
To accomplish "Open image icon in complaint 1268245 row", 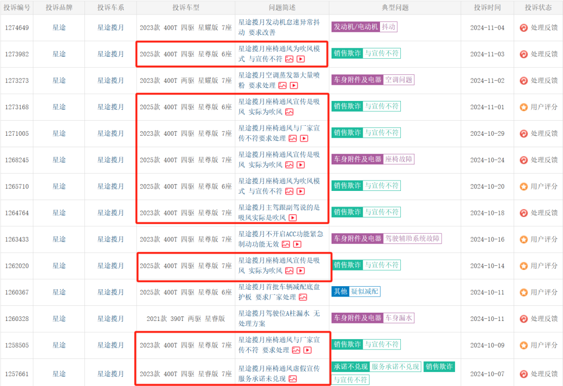I will (x=289, y=165).
